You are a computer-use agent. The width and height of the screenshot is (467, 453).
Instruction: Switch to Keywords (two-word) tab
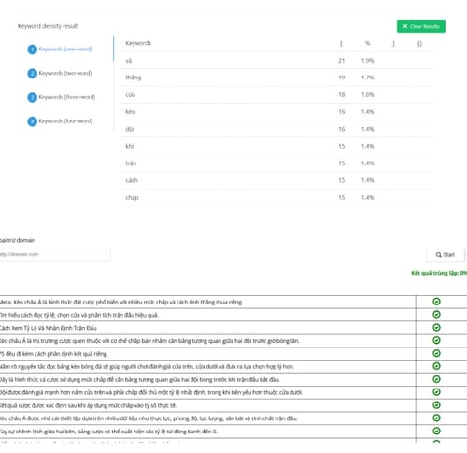pos(60,73)
